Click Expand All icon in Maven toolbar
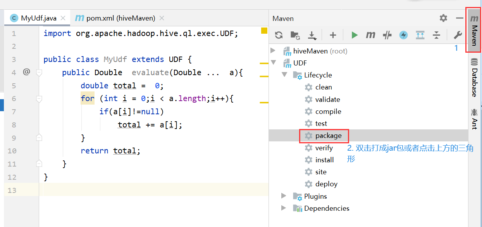 tap(420, 35)
